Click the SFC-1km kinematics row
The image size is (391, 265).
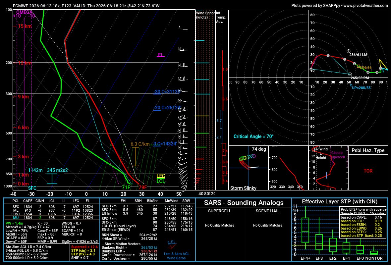tap(147, 206)
